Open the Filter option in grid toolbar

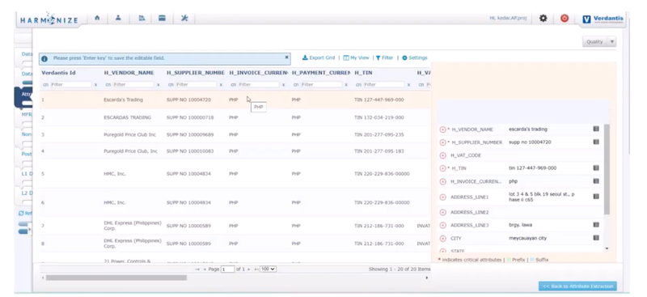[385, 57]
